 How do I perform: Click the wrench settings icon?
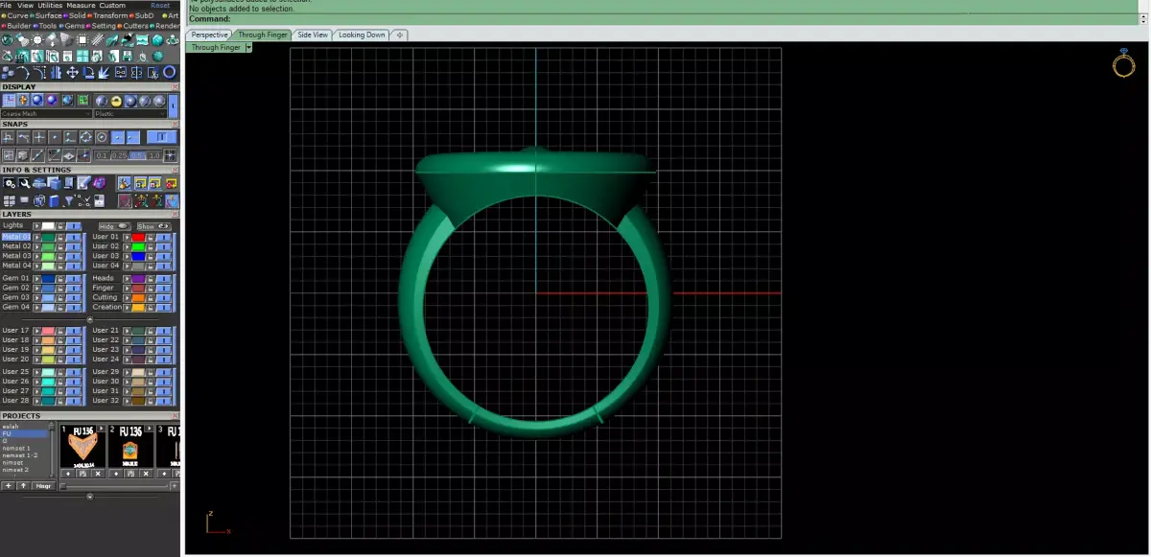pyautogui.click(x=25, y=183)
